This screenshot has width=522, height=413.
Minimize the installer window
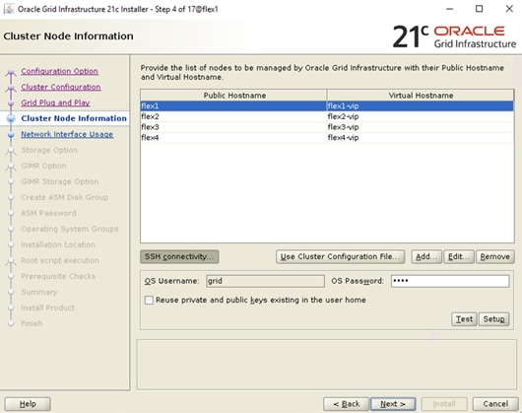(x=450, y=9)
